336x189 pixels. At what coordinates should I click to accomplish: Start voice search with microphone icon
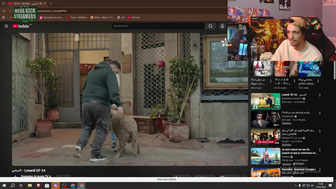(222, 26)
